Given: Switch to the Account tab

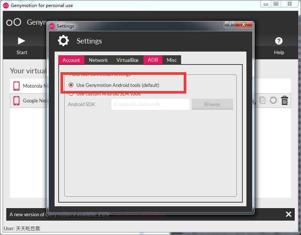Looking at the screenshot, I should tap(71, 60).
